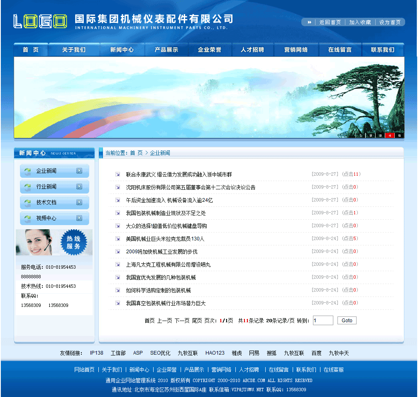Open 联系我们 in main navigation
418x397 pixels.
coord(383,49)
